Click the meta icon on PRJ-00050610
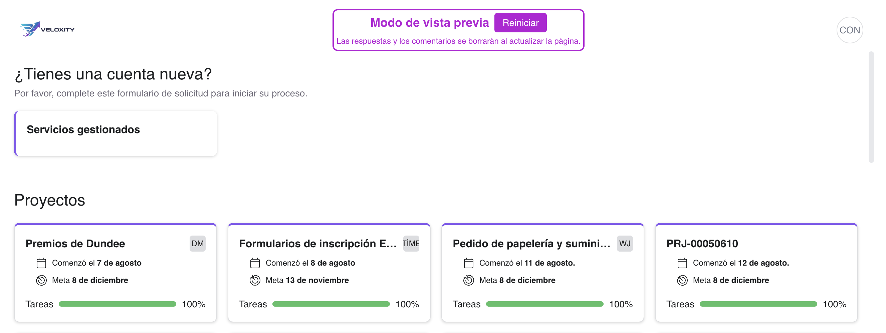 coord(682,280)
